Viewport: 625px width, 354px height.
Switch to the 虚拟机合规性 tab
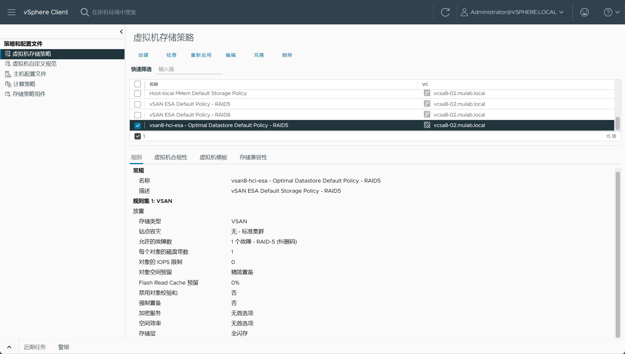coord(171,157)
